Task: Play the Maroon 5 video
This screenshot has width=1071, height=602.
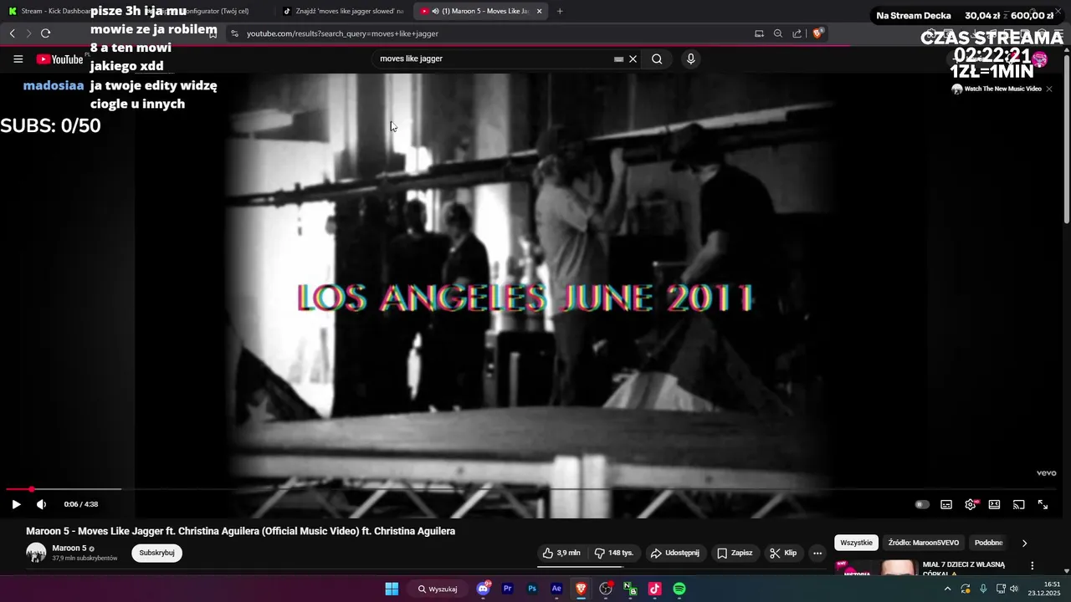Action: coord(16,504)
